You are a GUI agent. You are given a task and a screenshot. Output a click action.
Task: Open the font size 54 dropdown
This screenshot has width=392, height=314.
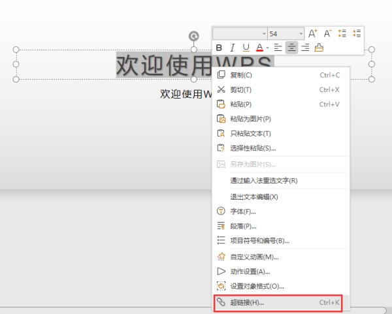click(x=301, y=33)
